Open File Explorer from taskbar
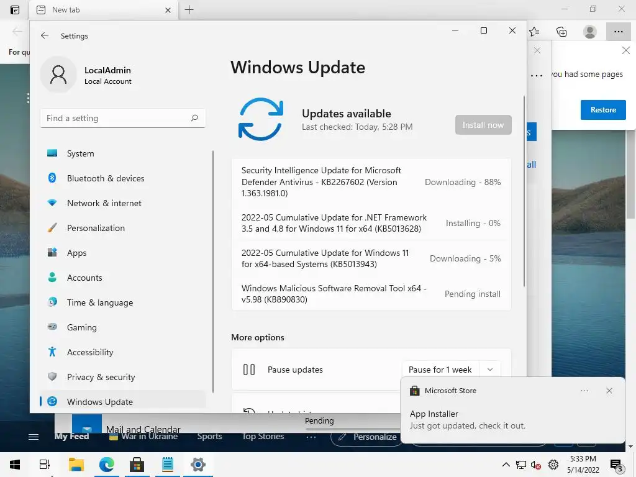Image resolution: width=636 pixels, height=477 pixels. [x=76, y=465]
